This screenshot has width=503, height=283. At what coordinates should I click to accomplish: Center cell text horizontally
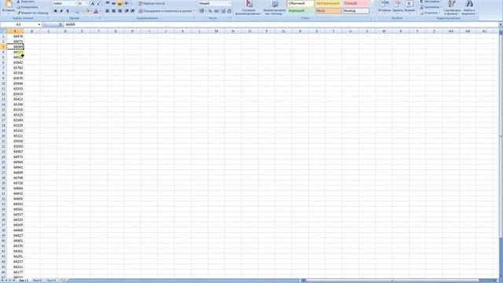(x=113, y=11)
